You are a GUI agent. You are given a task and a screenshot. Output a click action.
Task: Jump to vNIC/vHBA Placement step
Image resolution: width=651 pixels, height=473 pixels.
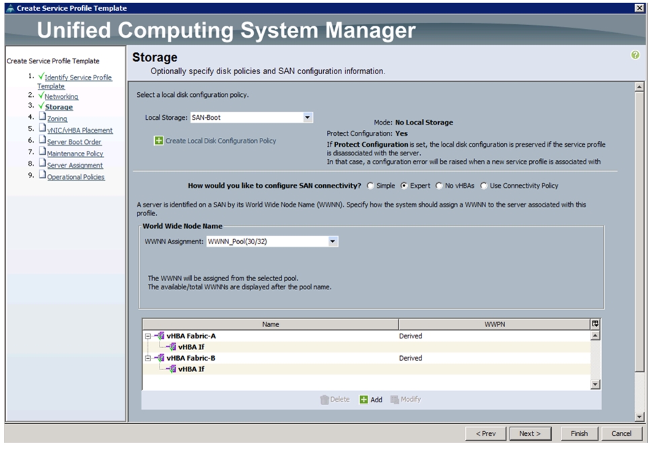pyautogui.click(x=79, y=131)
